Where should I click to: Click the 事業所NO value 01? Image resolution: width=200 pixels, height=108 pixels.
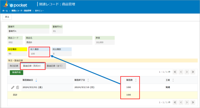(x=57, y=31)
